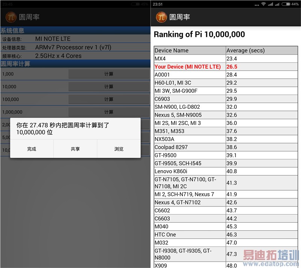301x268 pixels.
Task: Tap the 圆周率 app title on the right
Action: click(179, 17)
